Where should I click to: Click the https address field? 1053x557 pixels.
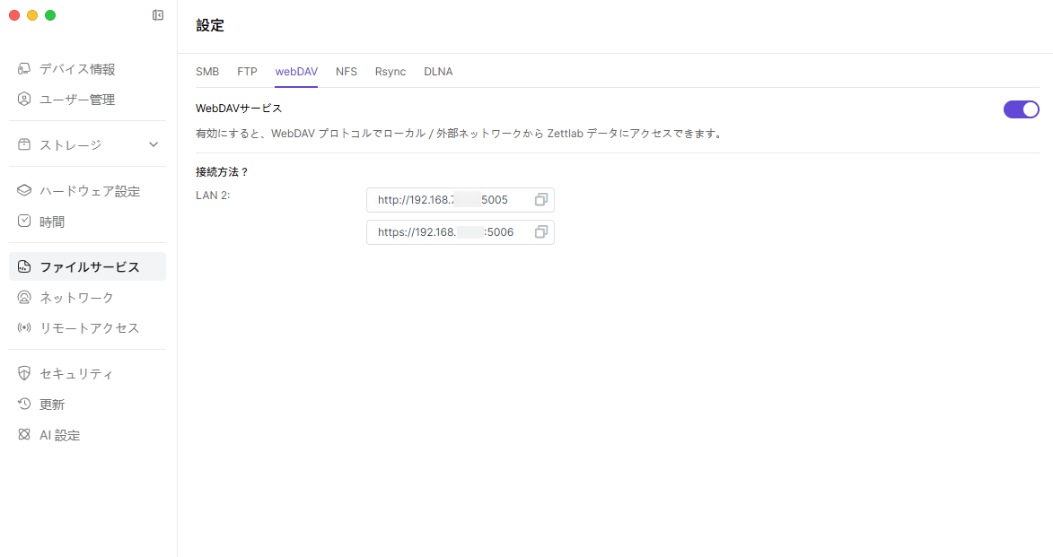445,232
